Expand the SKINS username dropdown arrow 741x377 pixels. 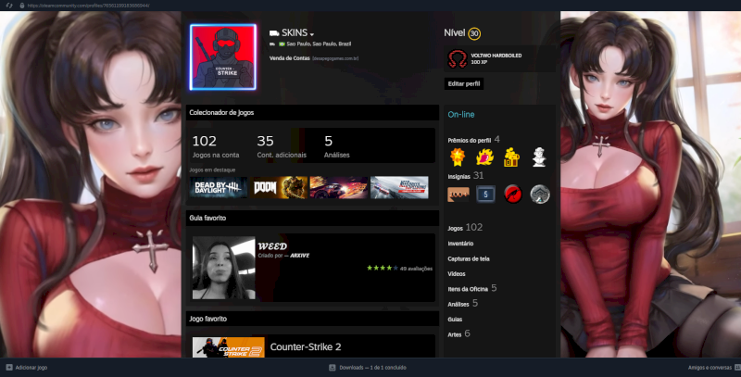coord(312,34)
